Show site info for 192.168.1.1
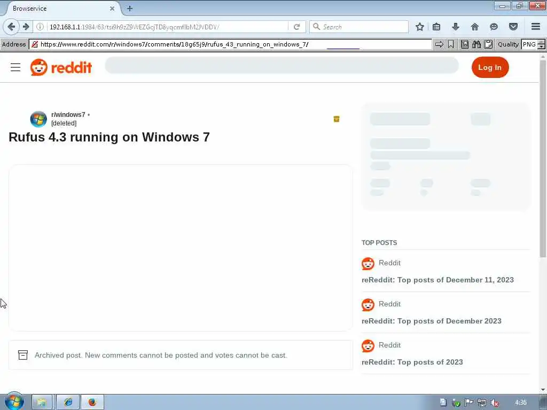This screenshot has width=547, height=410. (40, 27)
